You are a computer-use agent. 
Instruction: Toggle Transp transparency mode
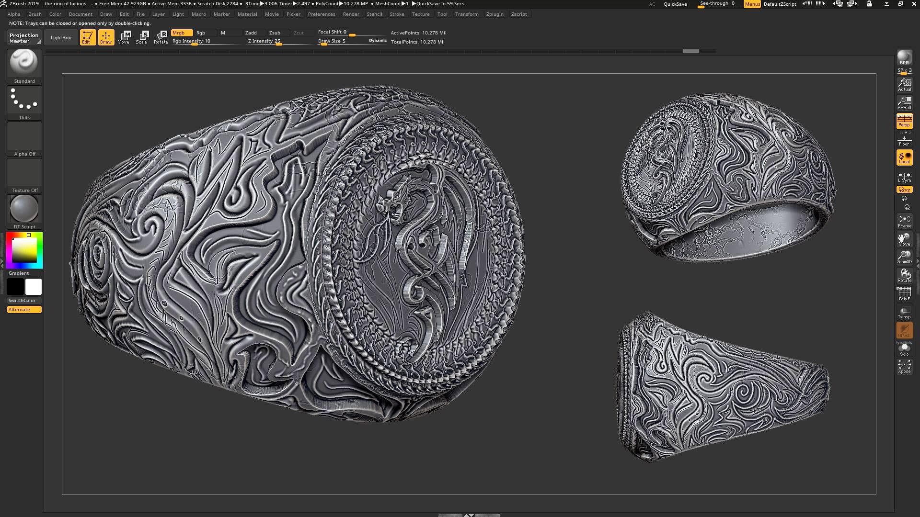point(904,312)
